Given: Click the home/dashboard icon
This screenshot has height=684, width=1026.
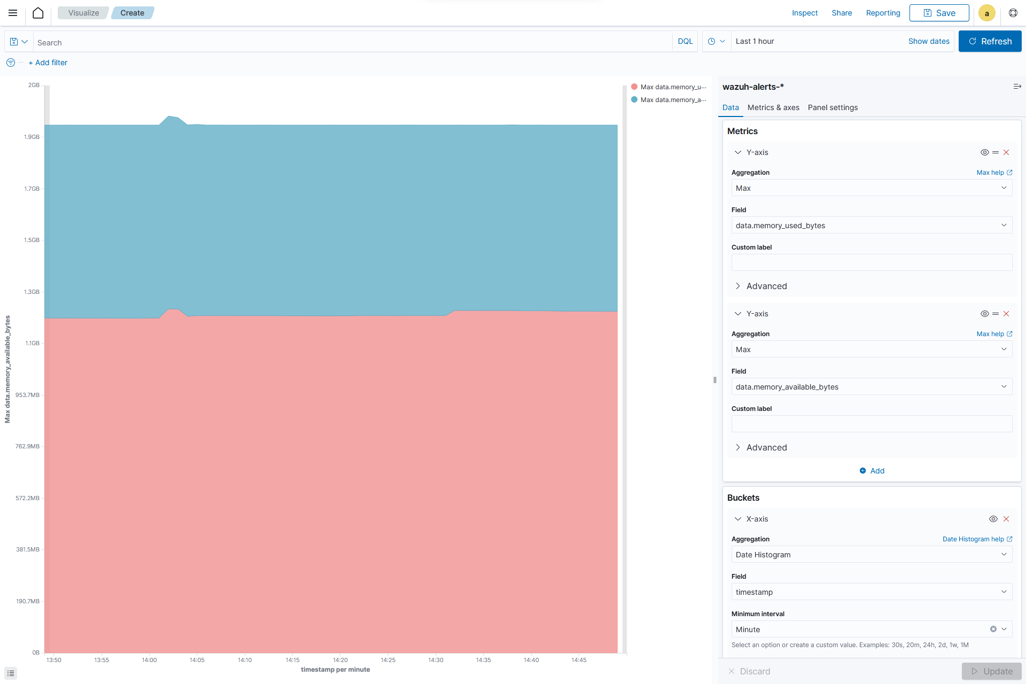Looking at the screenshot, I should pos(37,13).
